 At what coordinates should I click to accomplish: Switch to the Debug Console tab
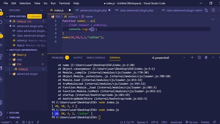point(96,58)
